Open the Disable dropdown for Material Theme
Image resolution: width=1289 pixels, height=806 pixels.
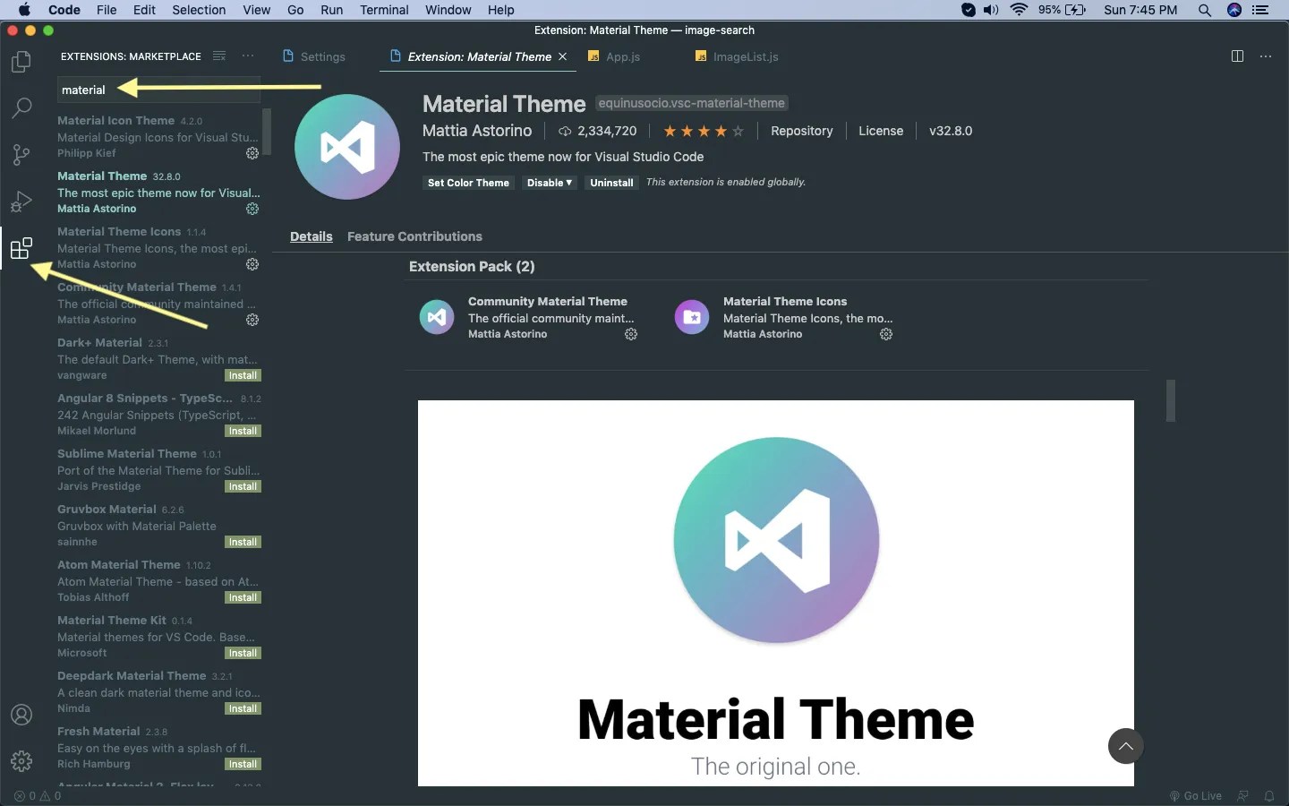click(x=549, y=183)
